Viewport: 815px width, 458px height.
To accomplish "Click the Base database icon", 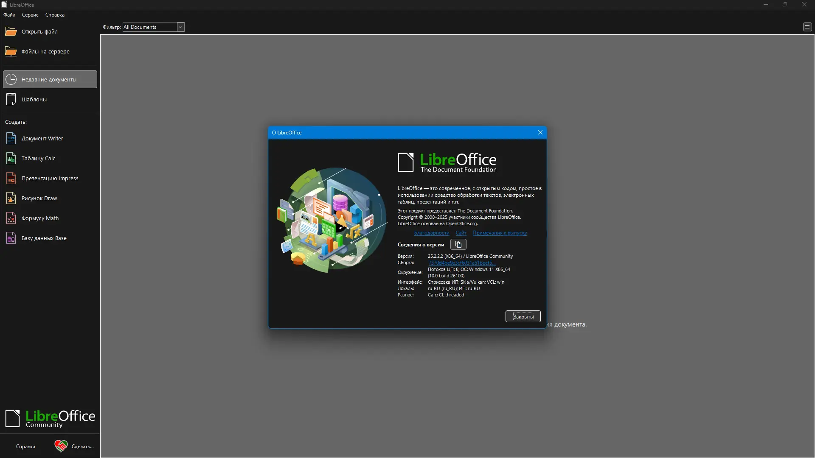I will [x=11, y=238].
